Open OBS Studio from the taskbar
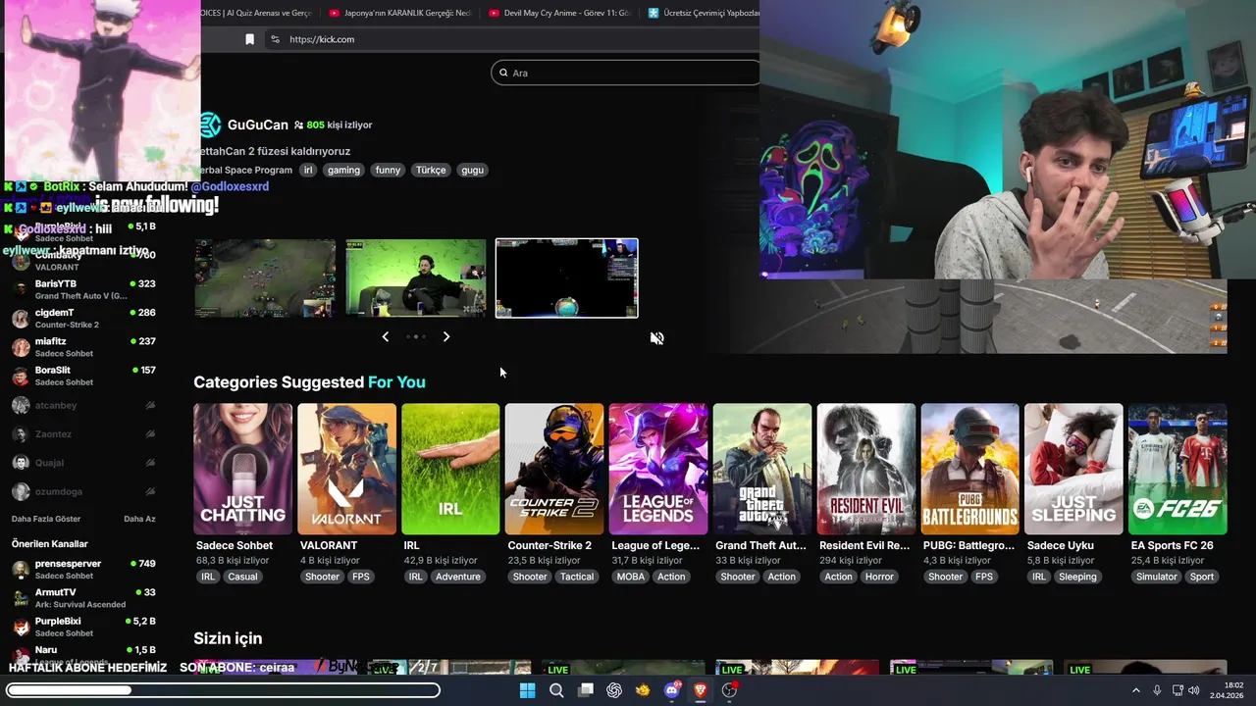Viewport: 1256px width, 706px height. point(729,690)
